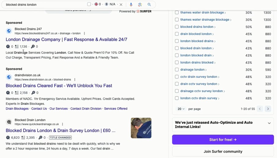The image size is (277, 158).
Task: Click the magnifying glass search icon
Action: coord(149,5)
